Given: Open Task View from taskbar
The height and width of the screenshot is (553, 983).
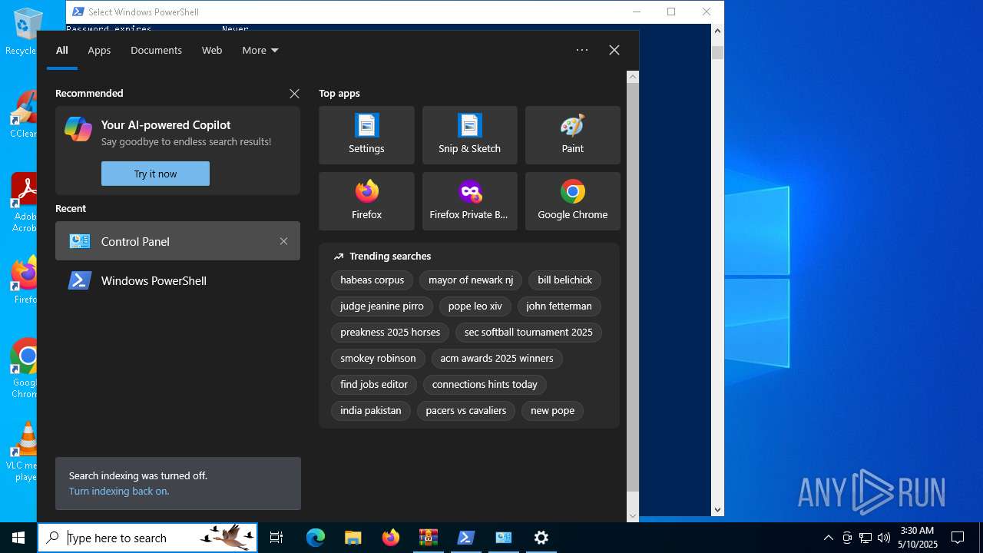Looking at the screenshot, I should pyautogui.click(x=276, y=538).
